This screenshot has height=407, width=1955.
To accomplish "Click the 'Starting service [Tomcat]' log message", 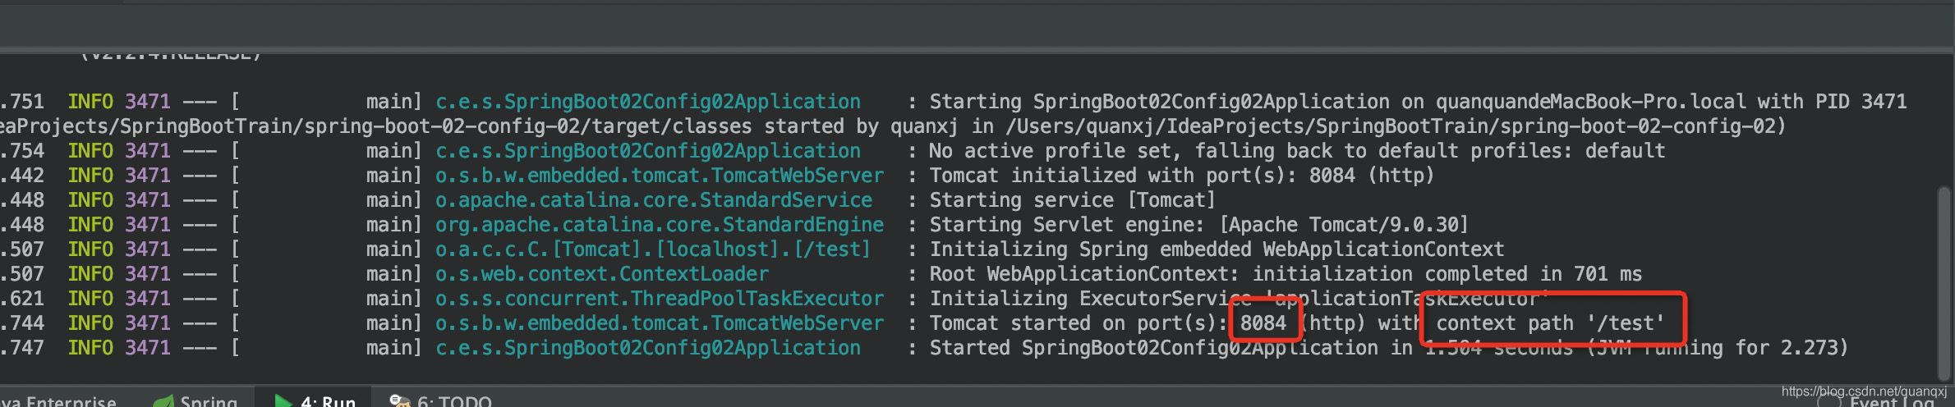I will point(1072,200).
